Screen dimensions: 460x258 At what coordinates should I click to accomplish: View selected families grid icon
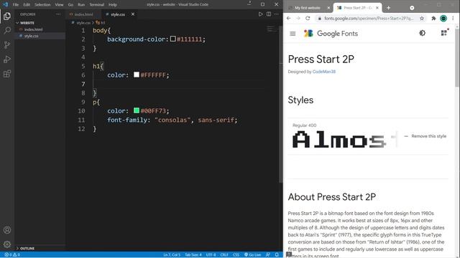tap(444, 33)
